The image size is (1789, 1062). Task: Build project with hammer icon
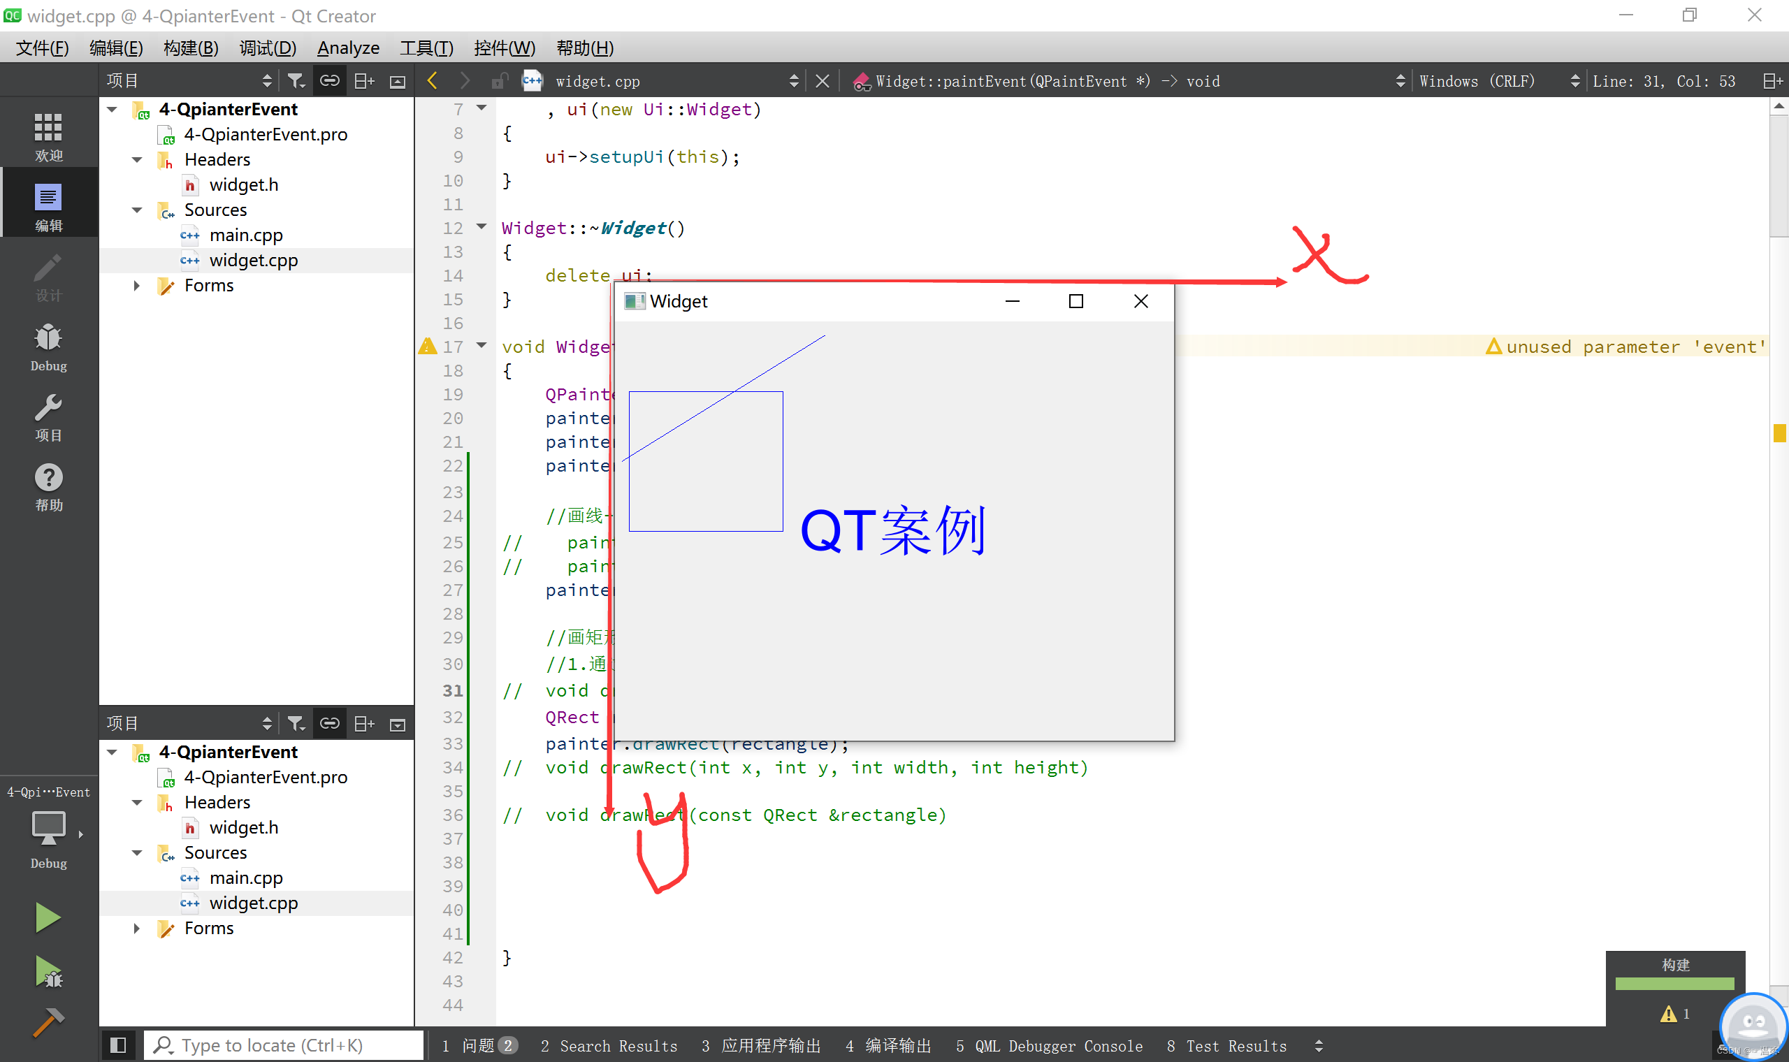(x=48, y=1024)
